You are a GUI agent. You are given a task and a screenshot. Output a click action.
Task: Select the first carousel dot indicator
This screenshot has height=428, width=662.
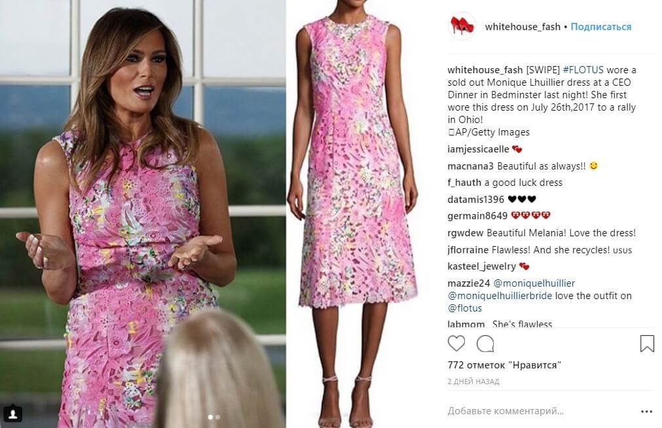point(210,417)
